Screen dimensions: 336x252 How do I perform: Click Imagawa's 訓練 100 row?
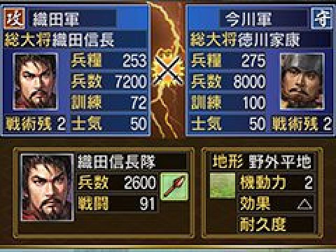pyautogui.click(x=228, y=102)
